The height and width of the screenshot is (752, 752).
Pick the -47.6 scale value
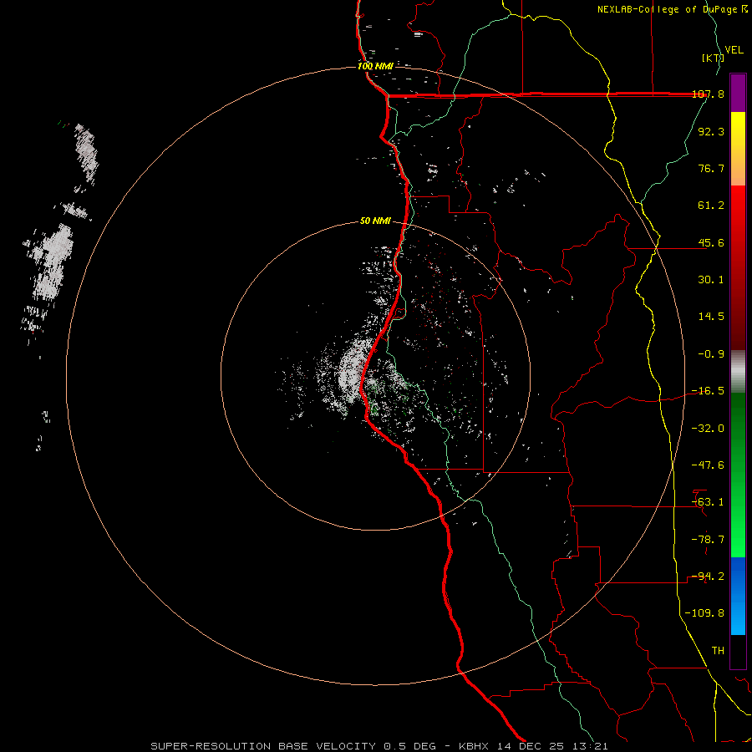(x=708, y=465)
